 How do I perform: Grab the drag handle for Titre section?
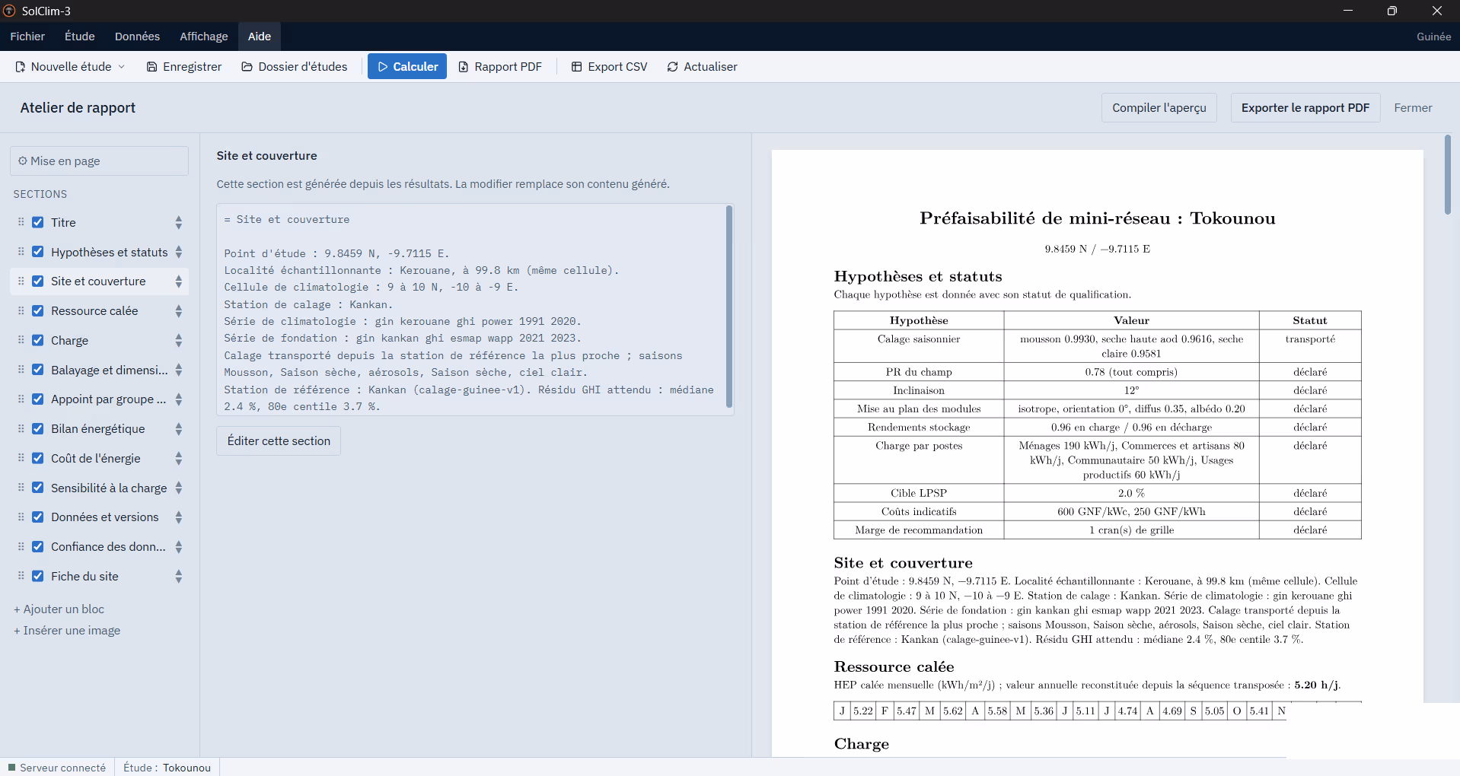(21, 222)
